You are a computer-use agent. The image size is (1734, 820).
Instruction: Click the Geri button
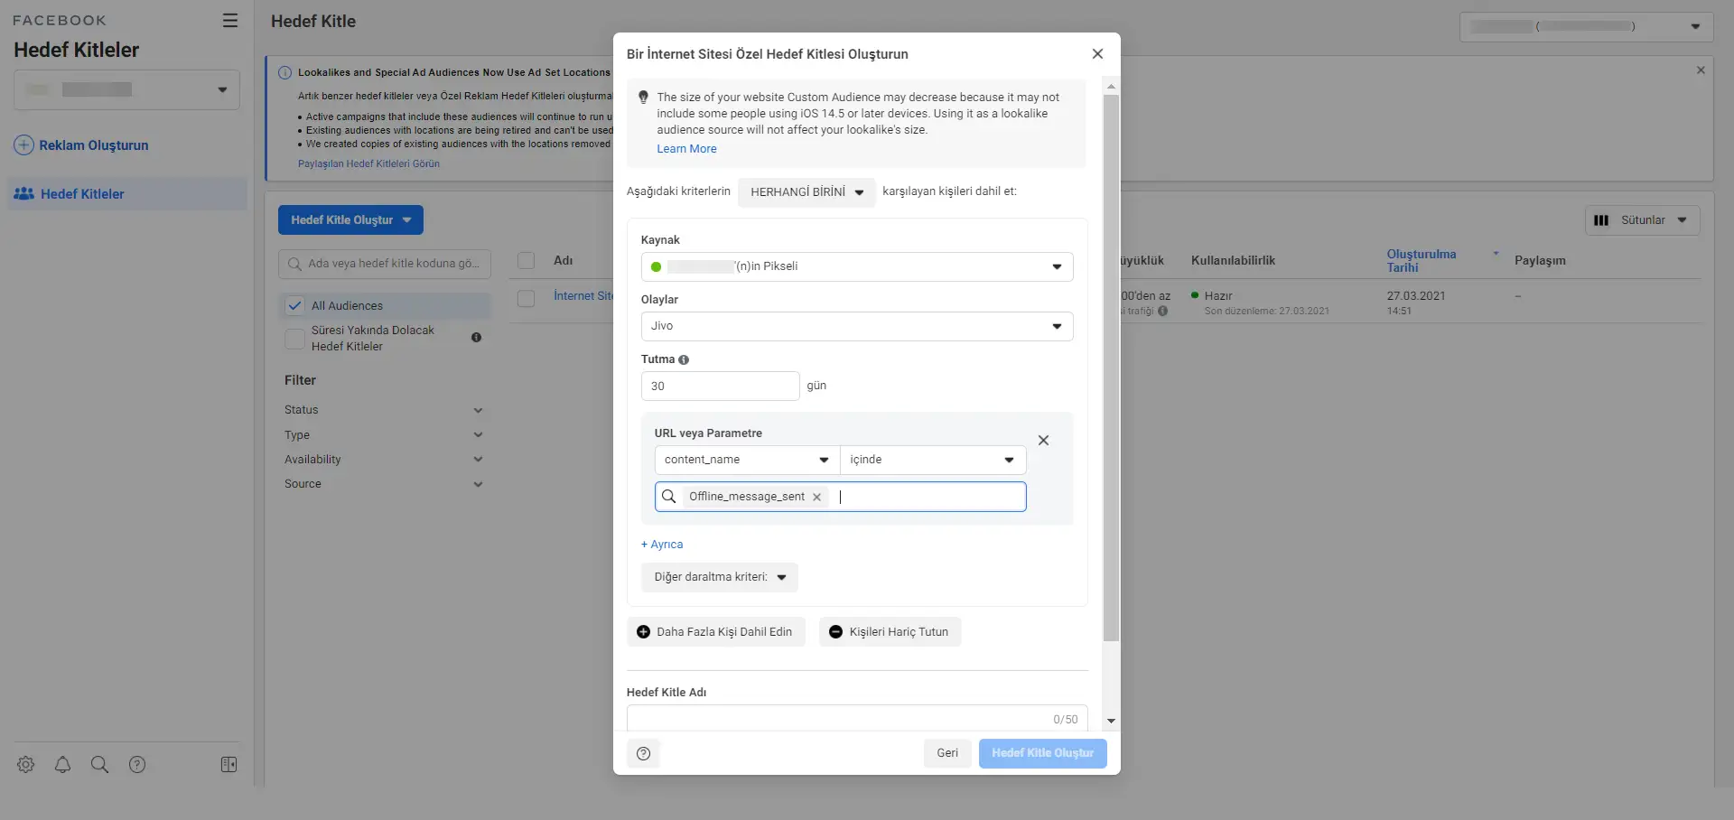946,753
